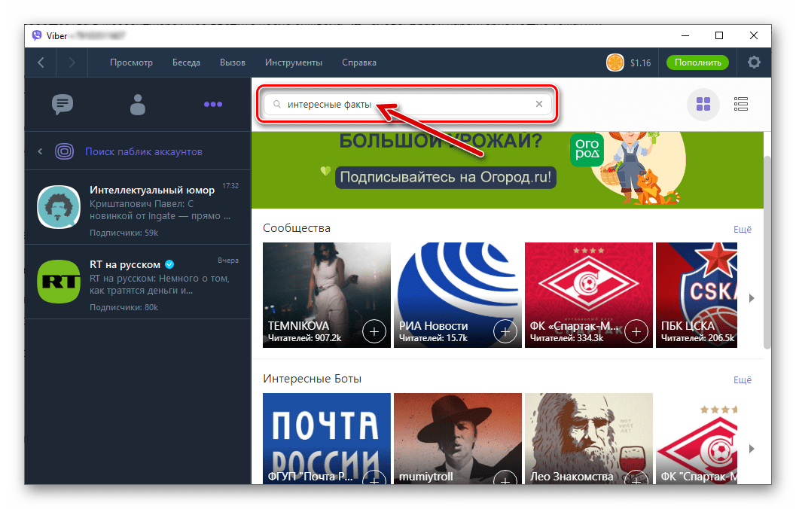Open the contacts tab icon
The width and height of the screenshot is (796, 509).
point(137,105)
